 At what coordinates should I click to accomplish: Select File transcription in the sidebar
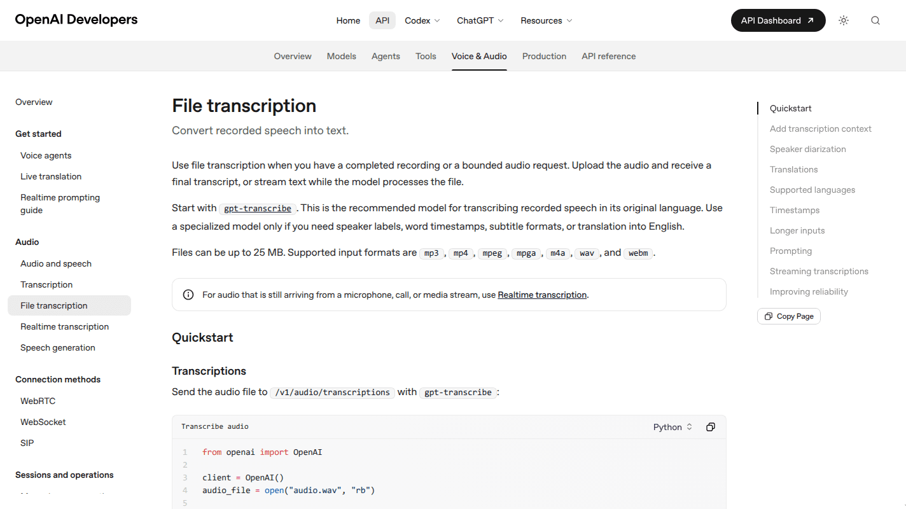click(x=69, y=305)
